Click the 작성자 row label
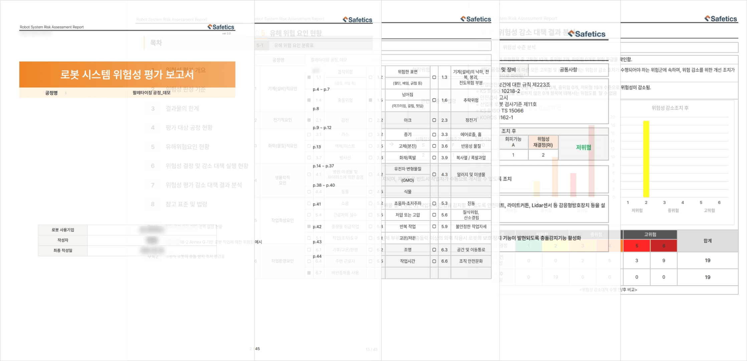The width and height of the screenshot is (747, 361). [x=63, y=240]
